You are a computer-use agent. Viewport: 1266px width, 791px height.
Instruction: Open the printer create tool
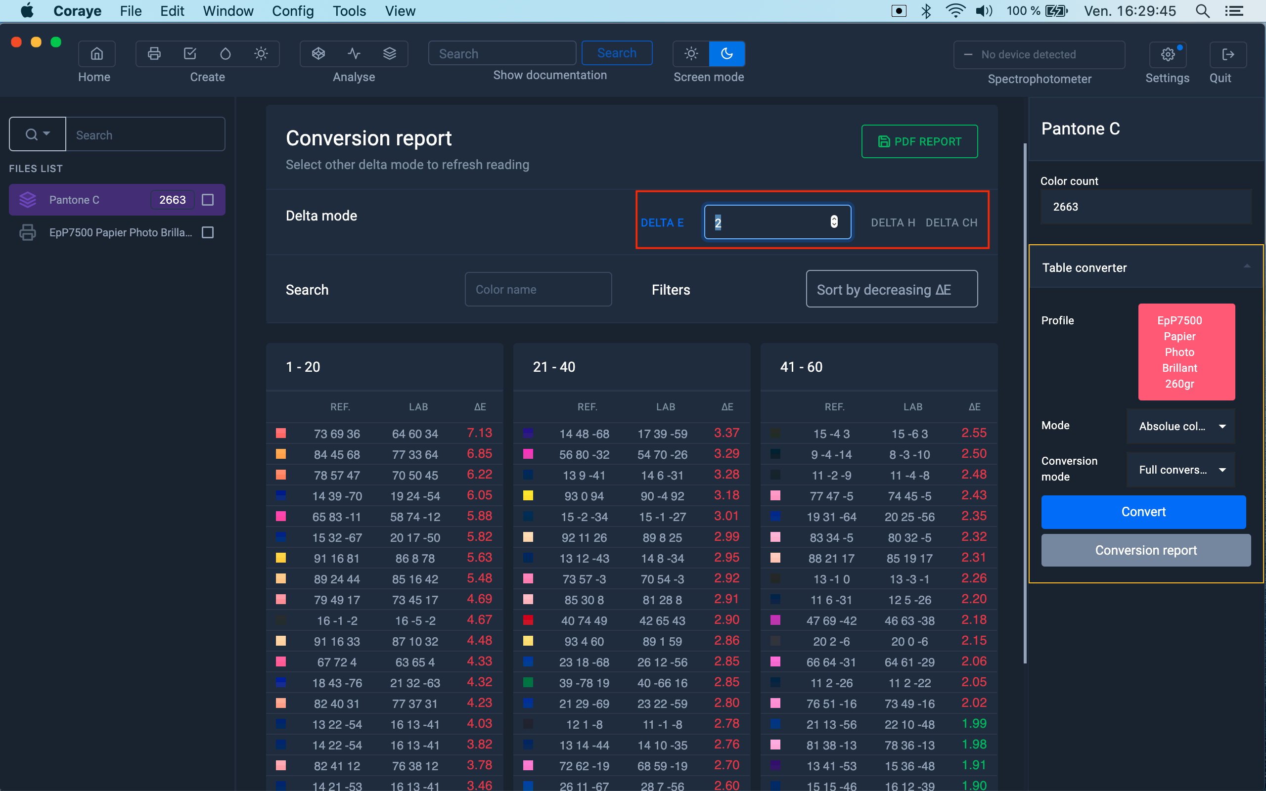pos(154,53)
